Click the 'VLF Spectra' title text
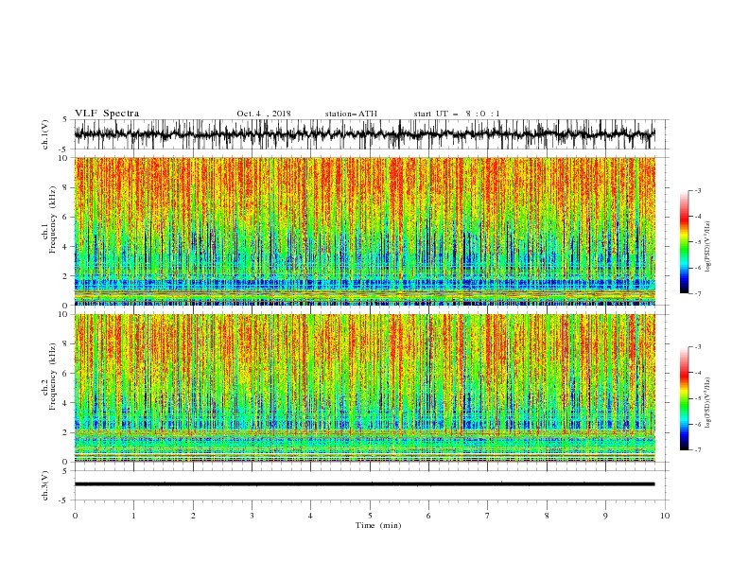This screenshot has height=579, width=749. click(107, 114)
